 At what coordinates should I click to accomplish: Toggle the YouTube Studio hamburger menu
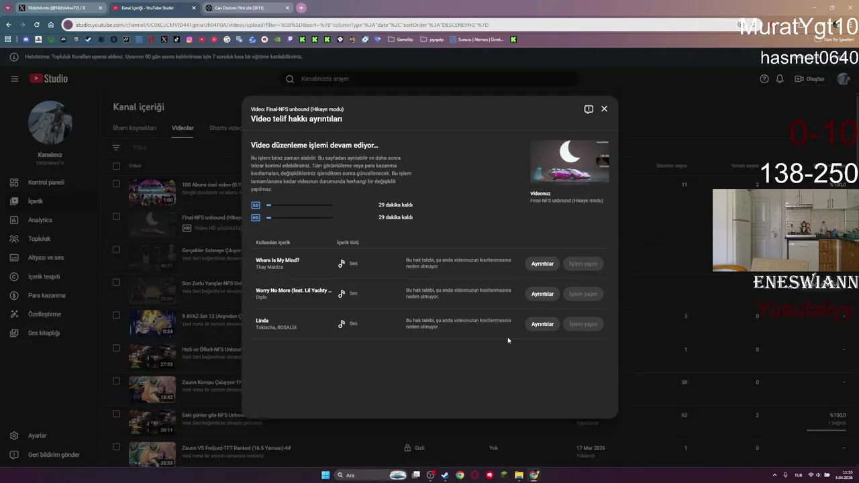15,78
